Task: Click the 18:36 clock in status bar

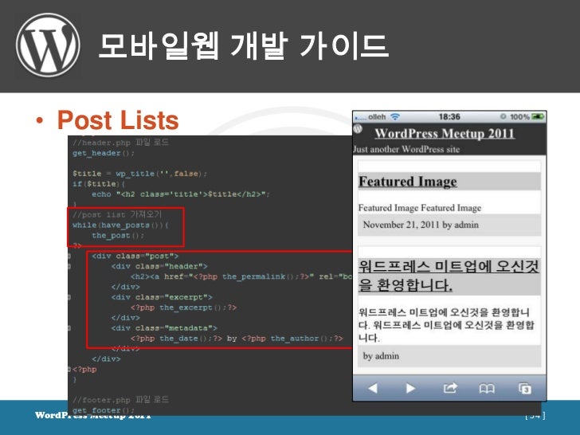Action: point(449,116)
